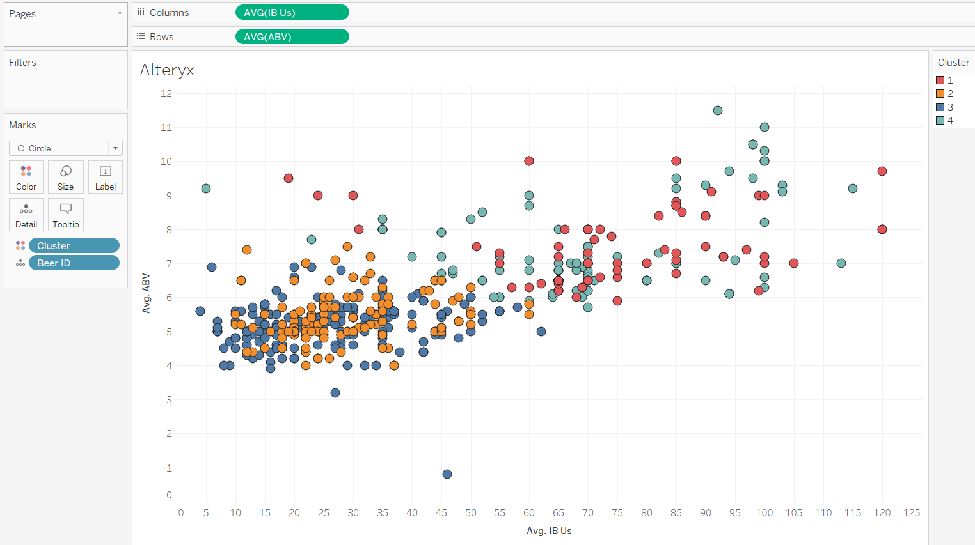The height and width of the screenshot is (545, 975).
Task: Expand the Pages shelf dropdown arrow
Action: click(120, 13)
